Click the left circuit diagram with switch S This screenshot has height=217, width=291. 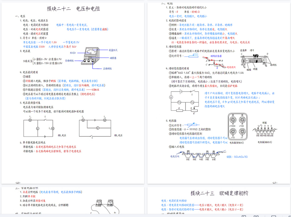click(x=39, y=127)
